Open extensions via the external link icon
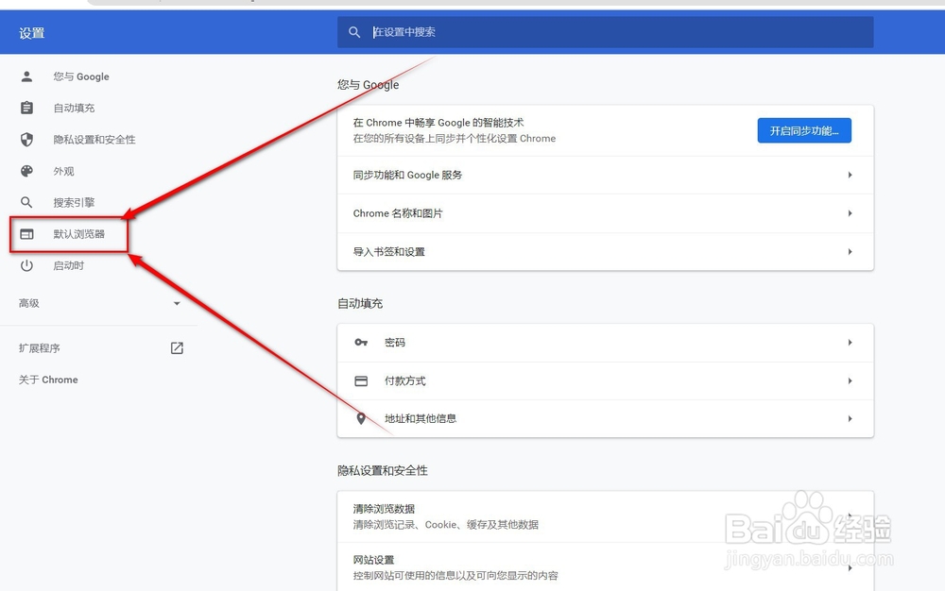The image size is (945, 591). (177, 347)
